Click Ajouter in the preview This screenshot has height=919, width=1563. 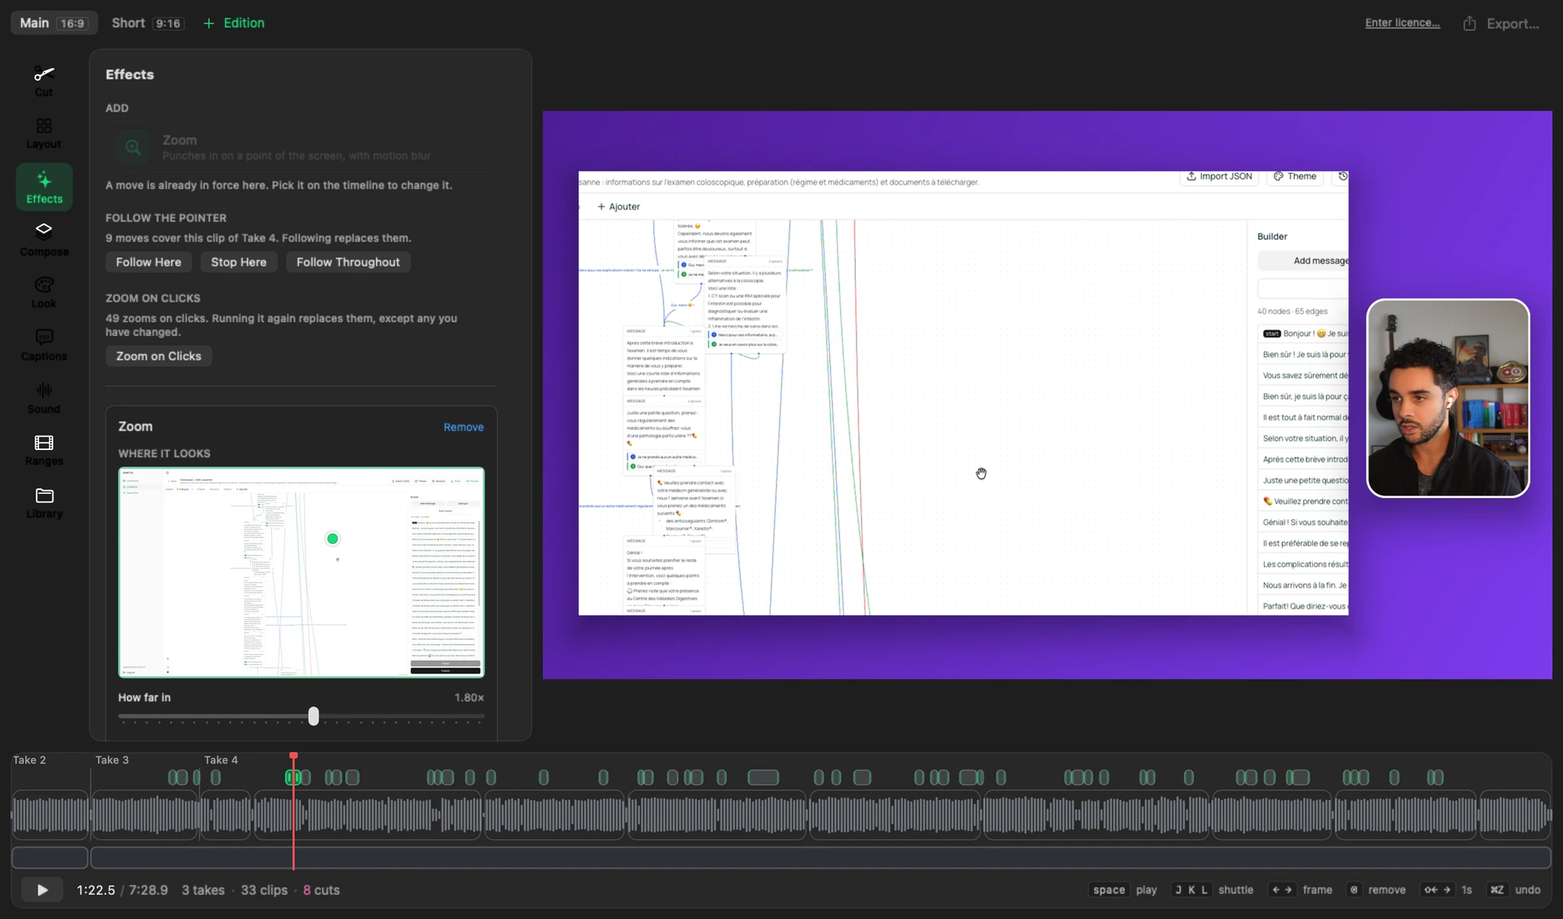coord(618,206)
